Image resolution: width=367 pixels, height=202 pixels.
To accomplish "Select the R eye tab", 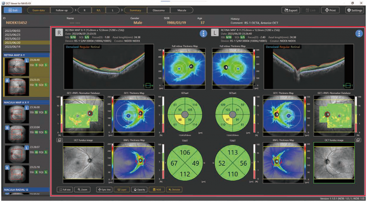I will [85, 10].
